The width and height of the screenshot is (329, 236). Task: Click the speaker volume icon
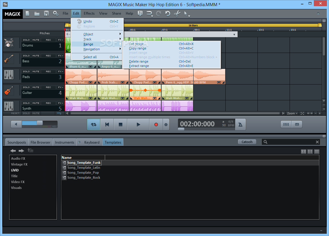point(16,124)
